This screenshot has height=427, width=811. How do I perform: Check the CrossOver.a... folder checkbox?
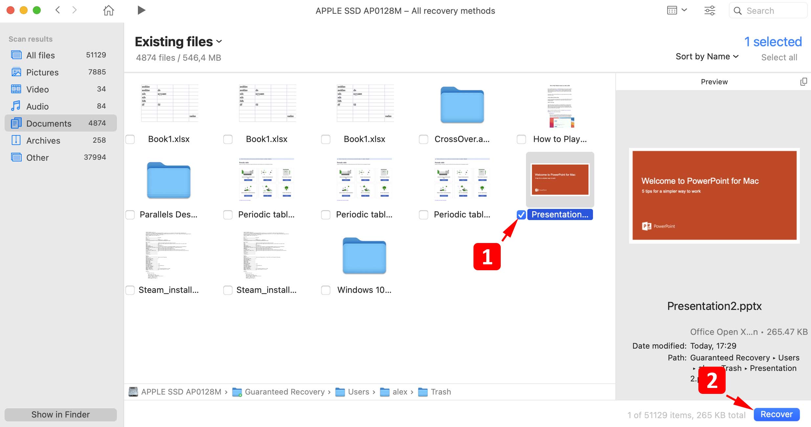pyautogui.click(x=424, y=139)
